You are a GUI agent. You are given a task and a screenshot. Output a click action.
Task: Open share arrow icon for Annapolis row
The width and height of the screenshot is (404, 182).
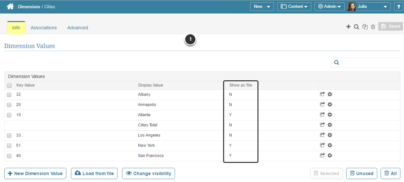click(322, 104)
